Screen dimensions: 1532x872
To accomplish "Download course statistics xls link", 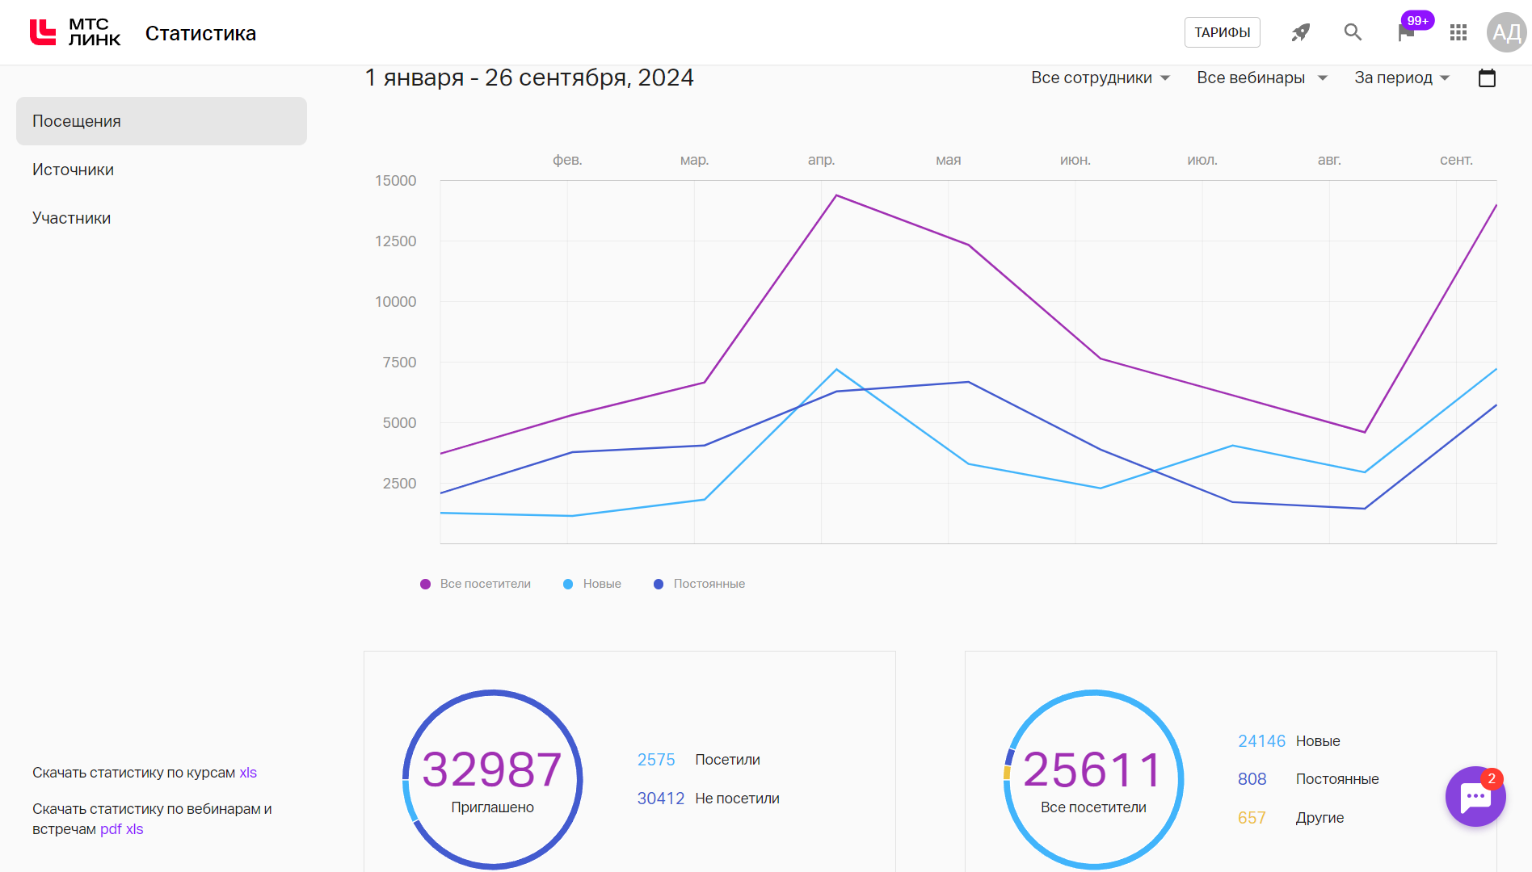I will [248, 773].
